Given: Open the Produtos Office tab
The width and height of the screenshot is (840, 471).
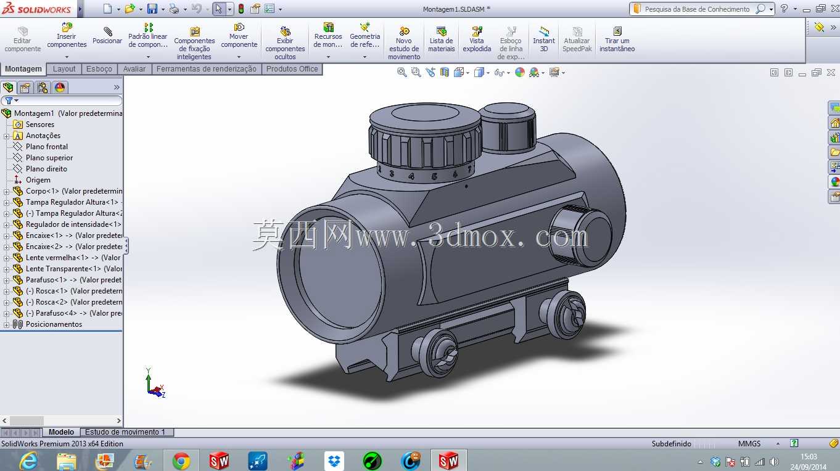Looking at the screenshot, I should point(292,69).
